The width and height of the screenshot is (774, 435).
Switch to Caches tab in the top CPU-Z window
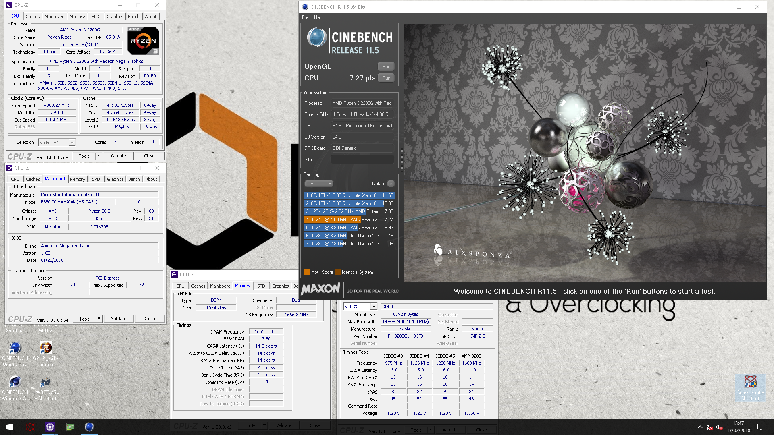[x=33, y=17]
